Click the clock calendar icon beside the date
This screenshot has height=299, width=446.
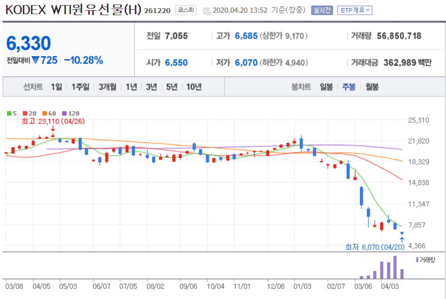point(207,11)
